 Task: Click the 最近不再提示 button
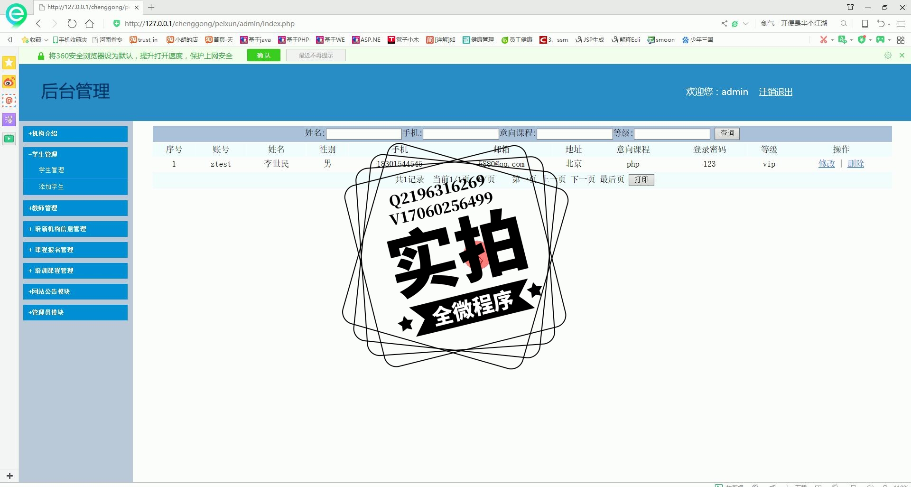tap(316, 56)
